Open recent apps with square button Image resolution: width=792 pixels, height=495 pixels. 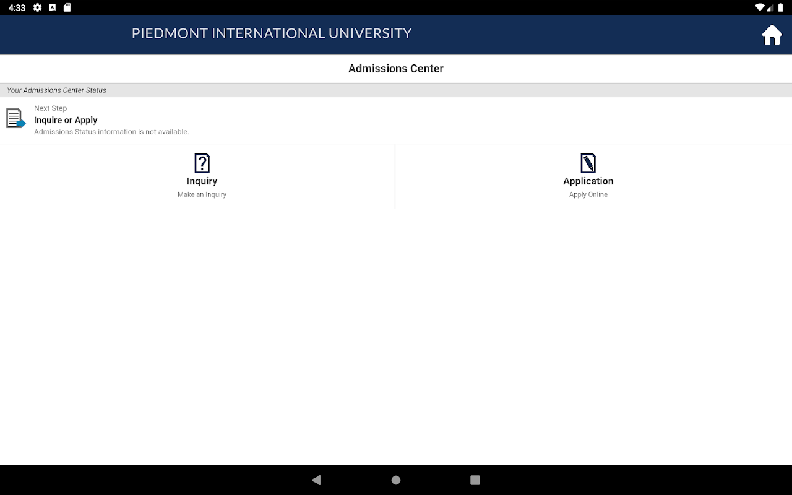click(475, 480)
